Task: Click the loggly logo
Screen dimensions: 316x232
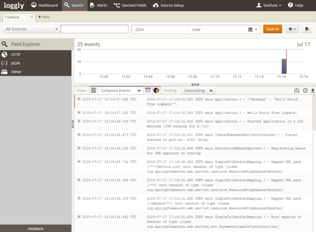Action: pyautogui.click(x=13, y=6)
